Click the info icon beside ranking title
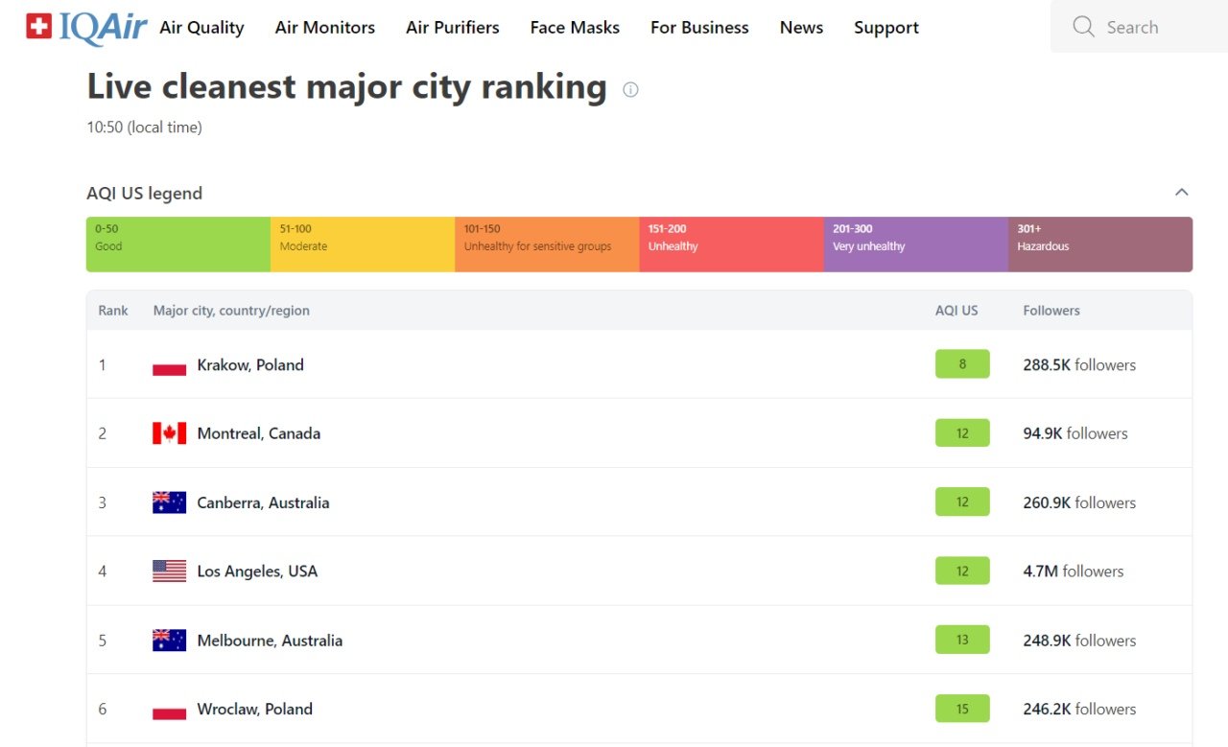Screen dimensions: 1228x747 click(630, 89)
